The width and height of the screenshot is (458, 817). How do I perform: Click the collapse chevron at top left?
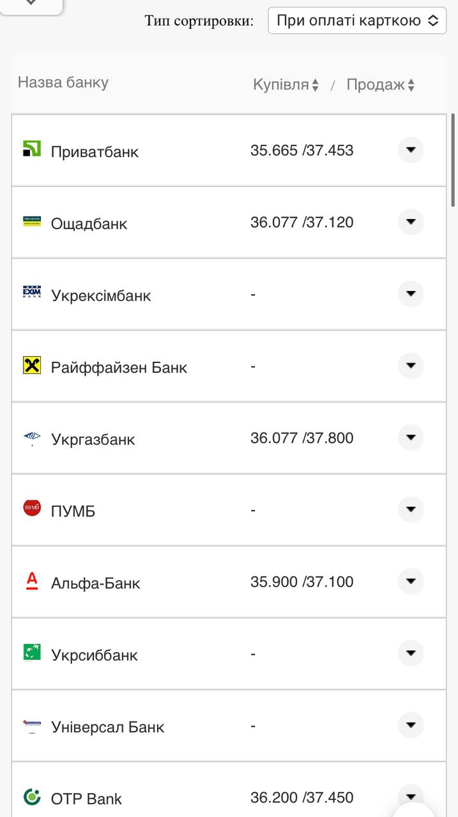click(x=30, y=3)
